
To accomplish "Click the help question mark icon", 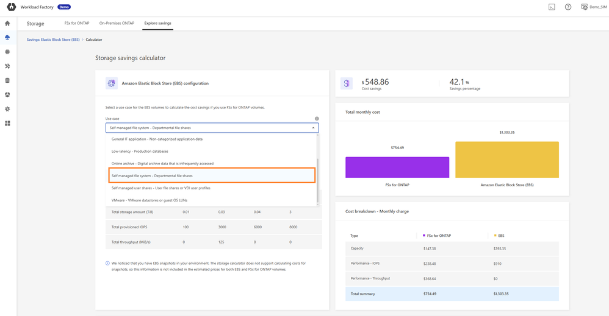I will pos(568,7).
